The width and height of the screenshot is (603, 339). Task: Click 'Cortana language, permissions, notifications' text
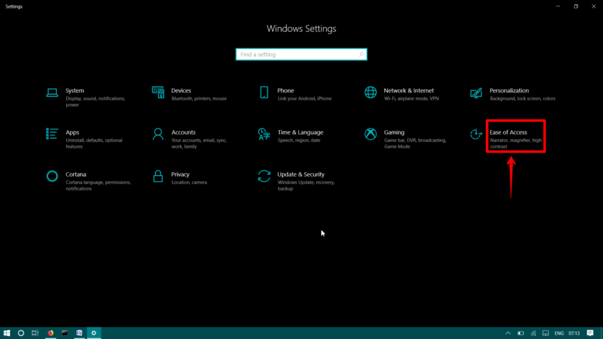click(x=98, y=185)
